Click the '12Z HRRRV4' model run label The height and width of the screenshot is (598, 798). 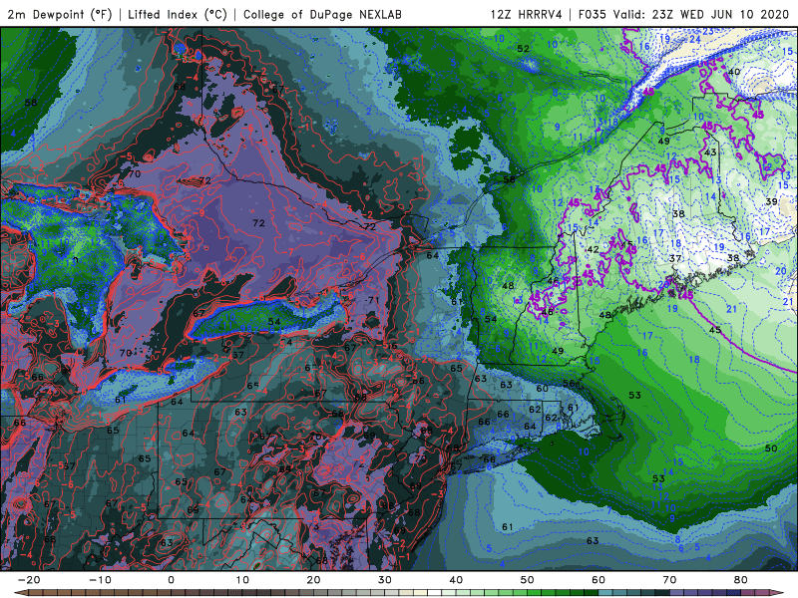pyautogui.click(x=527, y=14)
